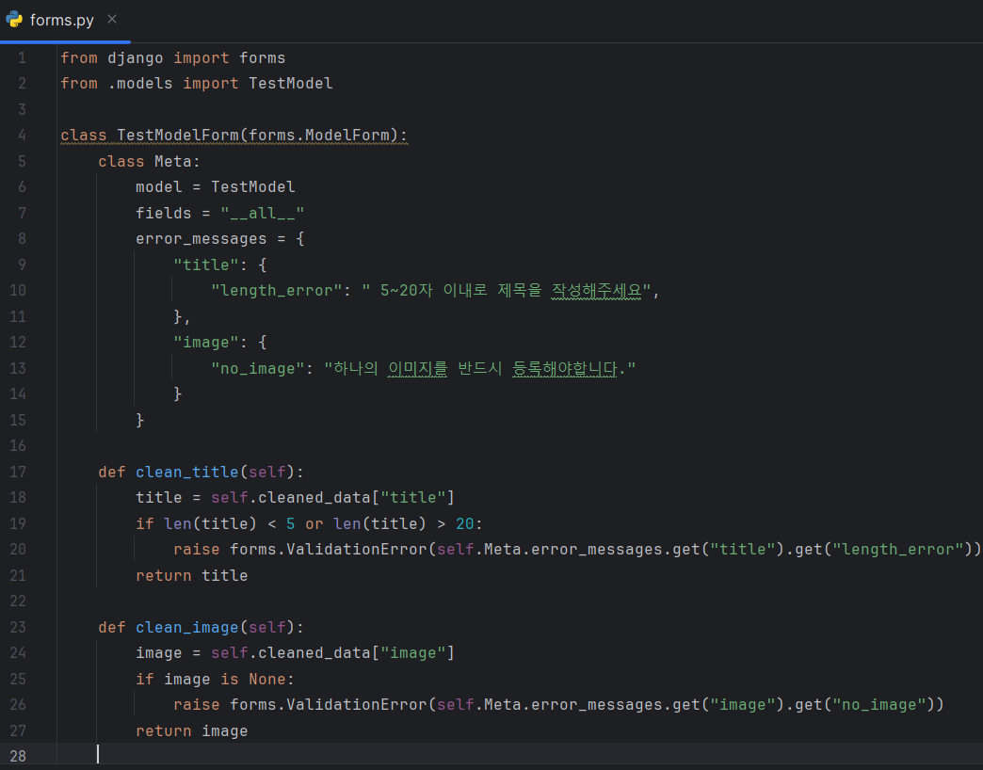Click the clean_image function name

pos(187,627)
